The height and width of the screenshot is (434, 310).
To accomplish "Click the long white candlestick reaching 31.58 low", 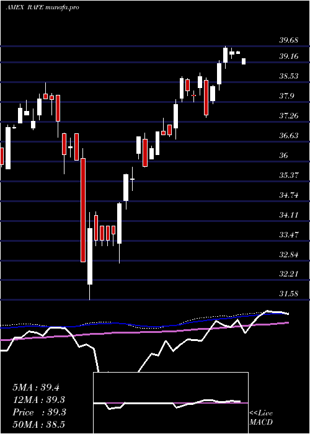I will 90,256.
